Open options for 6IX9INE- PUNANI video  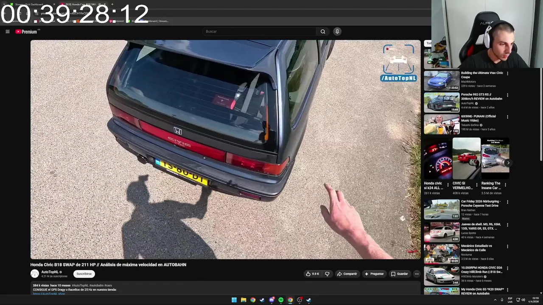507,116
